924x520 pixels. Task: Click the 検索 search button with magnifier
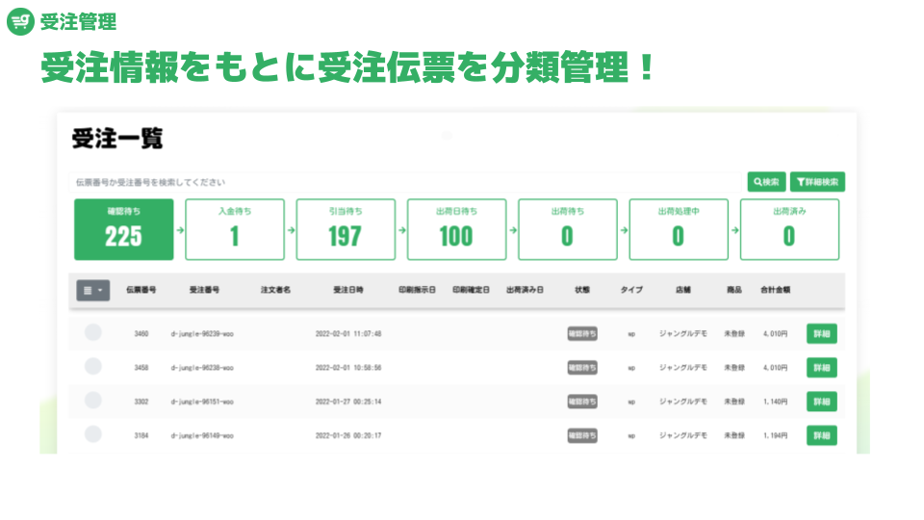tap(767, 182)
